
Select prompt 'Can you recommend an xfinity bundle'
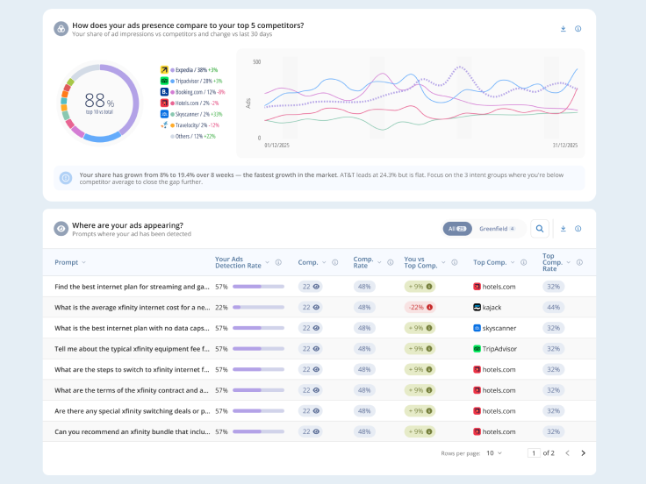point(133,431)
